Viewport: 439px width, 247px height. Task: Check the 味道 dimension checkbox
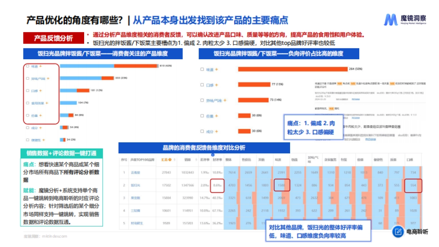pyautogui.click(x=27, y=66)
